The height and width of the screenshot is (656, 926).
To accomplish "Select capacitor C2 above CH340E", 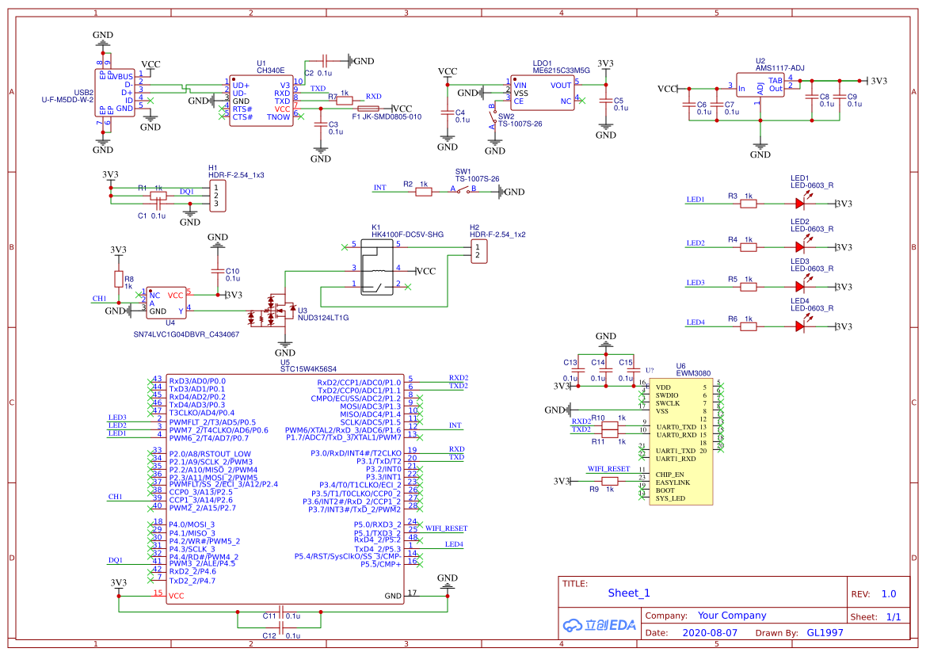I will (x=325, y=60).
